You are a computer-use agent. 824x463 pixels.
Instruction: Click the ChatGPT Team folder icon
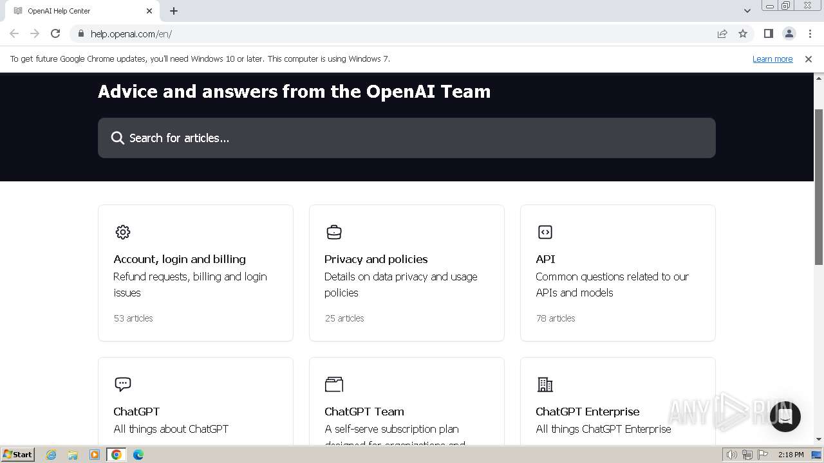pyautogui.click(x=333, y=385)
